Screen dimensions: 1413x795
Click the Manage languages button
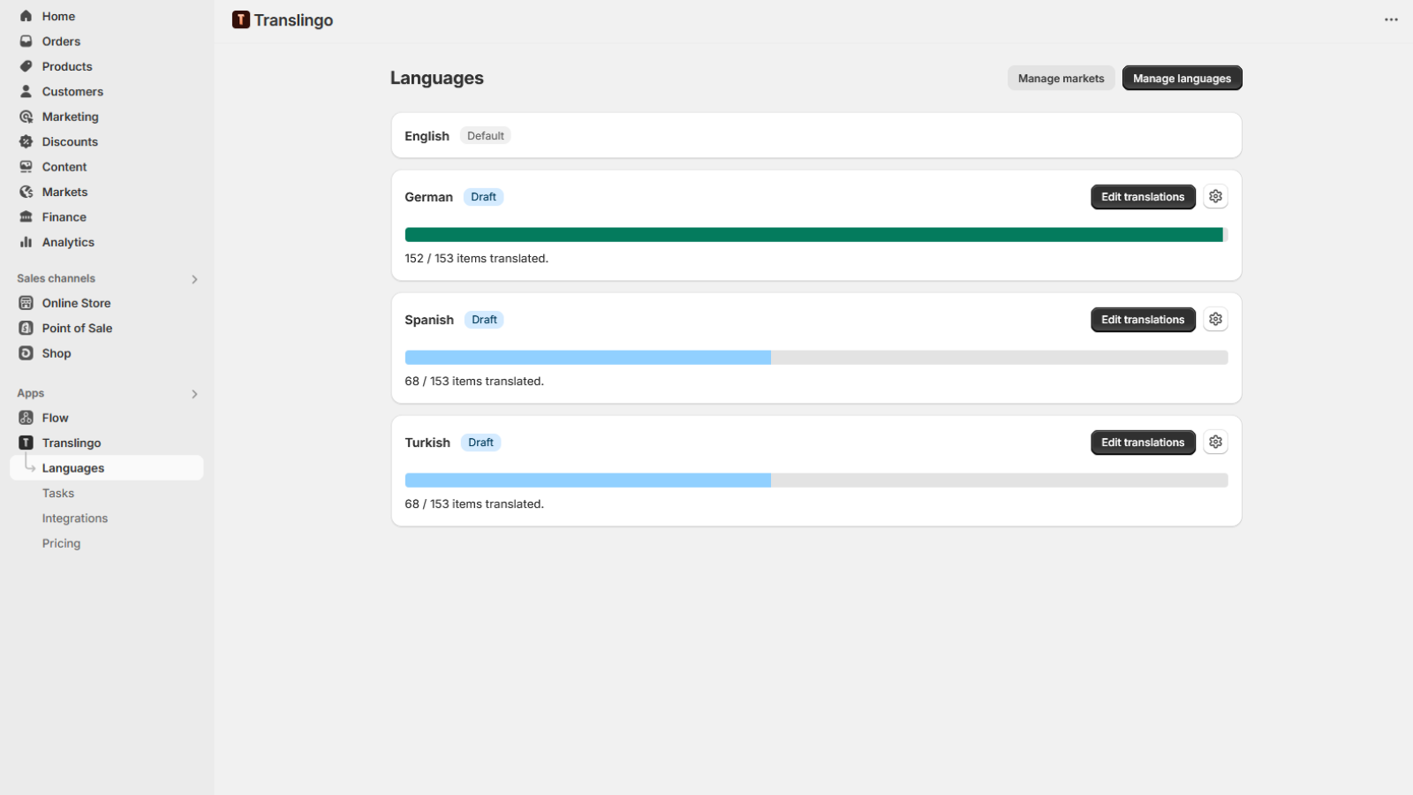pos(1182,78)
